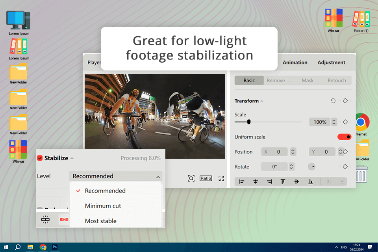Click the Position X input field
This screenshot has width=378, height=252.
[x=274, y=152]
